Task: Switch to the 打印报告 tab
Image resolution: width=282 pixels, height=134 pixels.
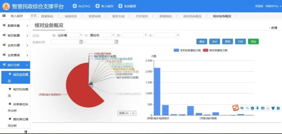Action: tap(142, 16)
